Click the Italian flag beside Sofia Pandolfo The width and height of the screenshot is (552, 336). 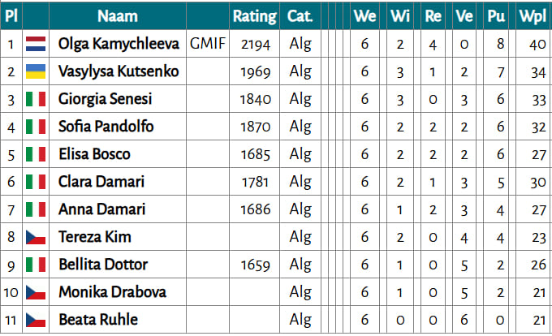[x=36, y=127]
